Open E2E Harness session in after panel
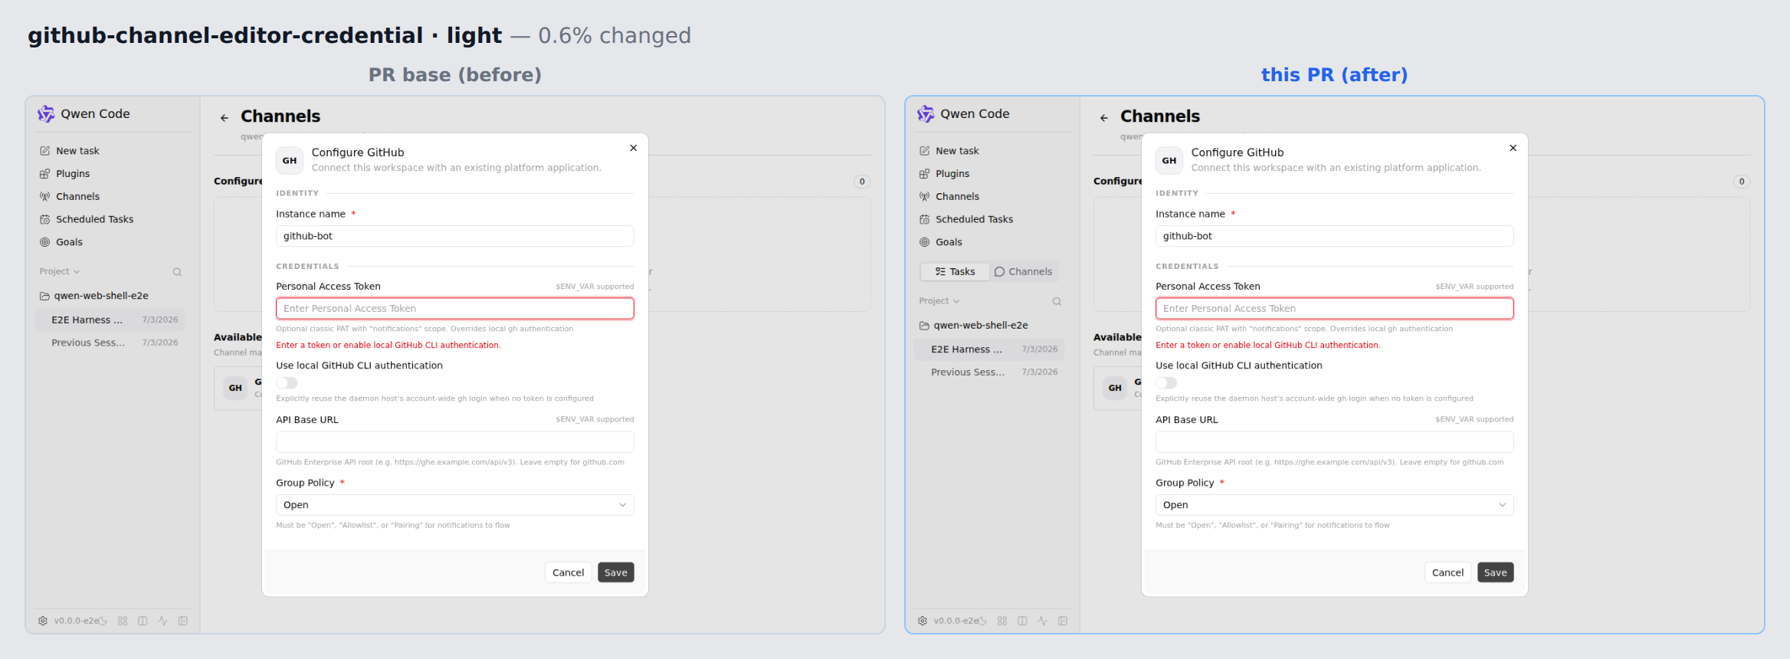The height and width of the screenshot is (659, 1790). pos(990,349)
